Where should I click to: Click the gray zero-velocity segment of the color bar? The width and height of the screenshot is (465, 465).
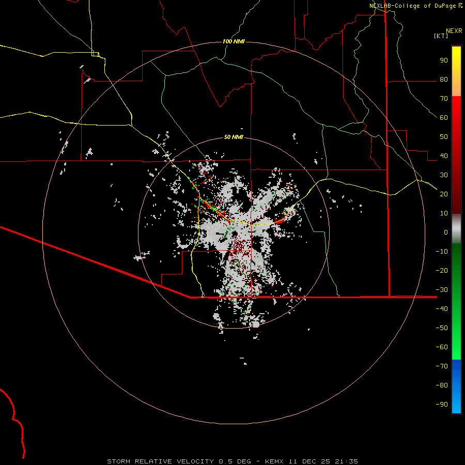(456, 229)
